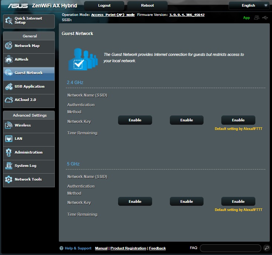This screenshot has width=272, height=255.
Task: Open the Feedback link
Action: pos(157,248)
